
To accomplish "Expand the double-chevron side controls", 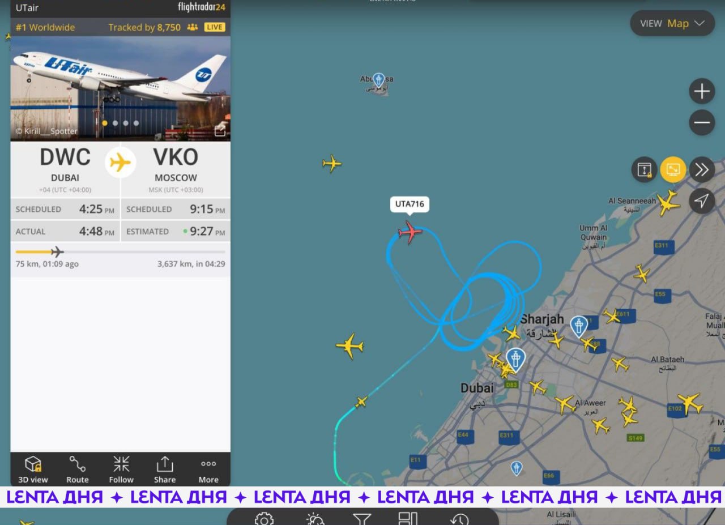I will [x=702, y=170].
